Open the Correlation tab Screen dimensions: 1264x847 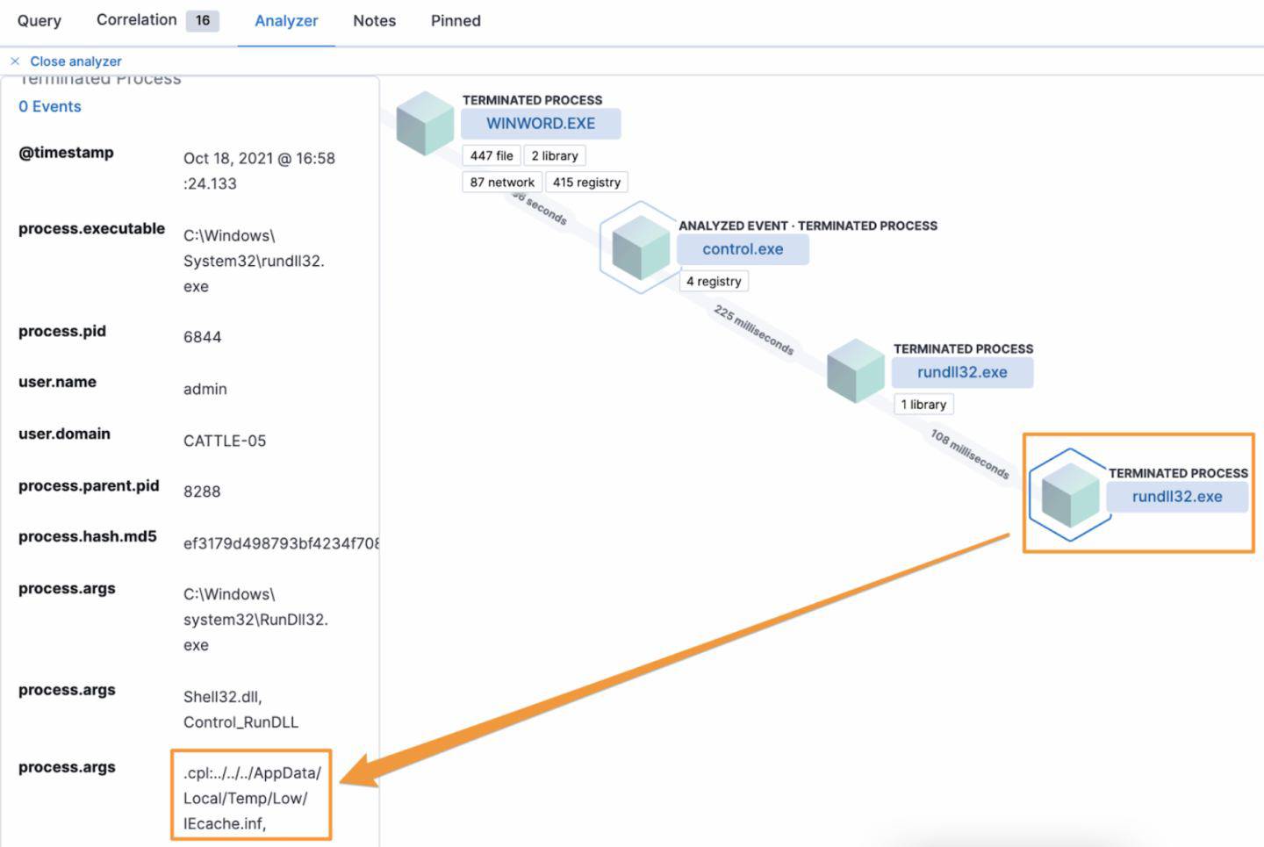point(136,20)
